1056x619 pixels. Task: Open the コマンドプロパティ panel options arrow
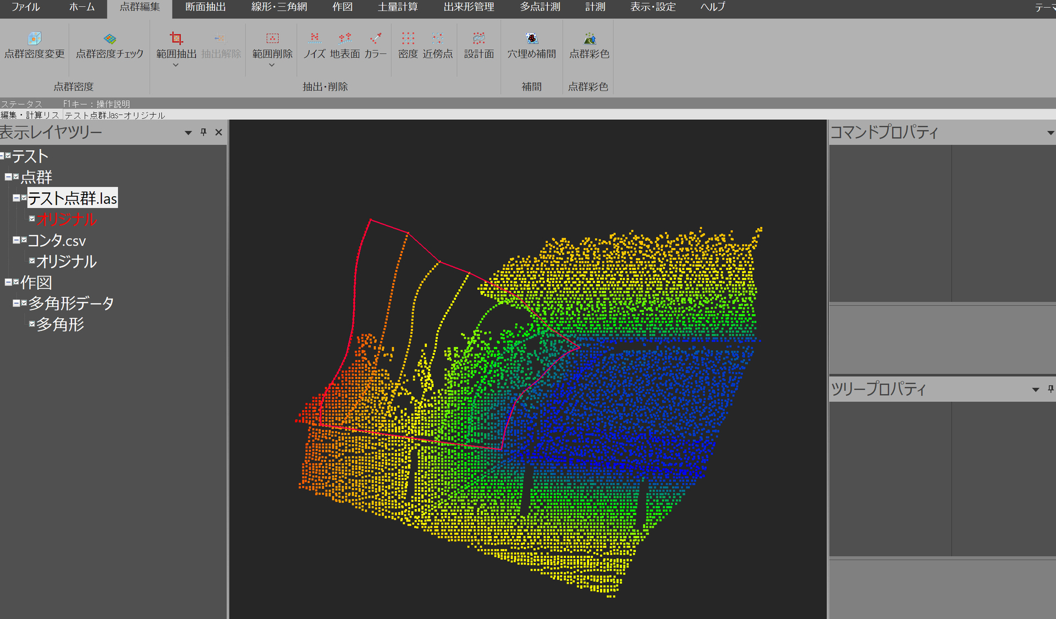pyautogui.click(x=1050, y=132)
